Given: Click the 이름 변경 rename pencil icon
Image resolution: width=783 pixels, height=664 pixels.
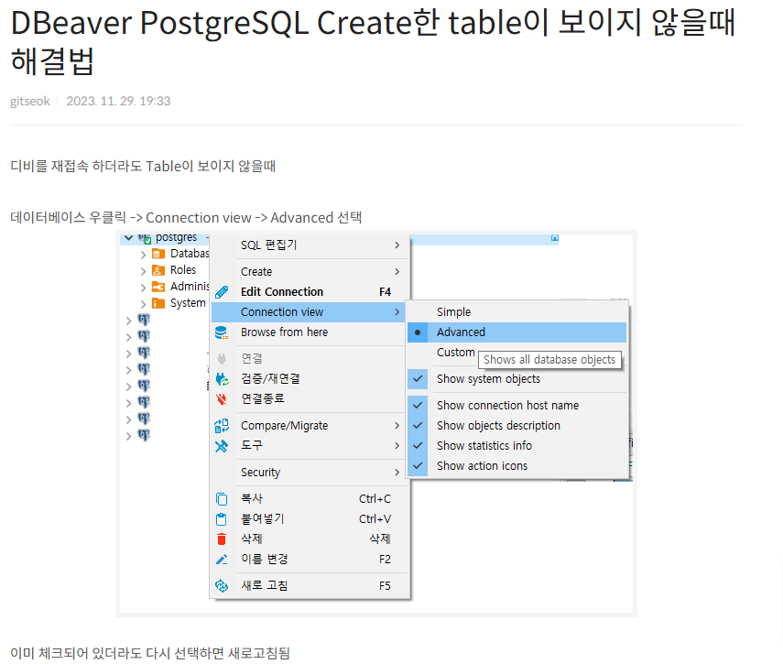Looking at the screenshot, I should pyautogui.click(x=222, y=560).
